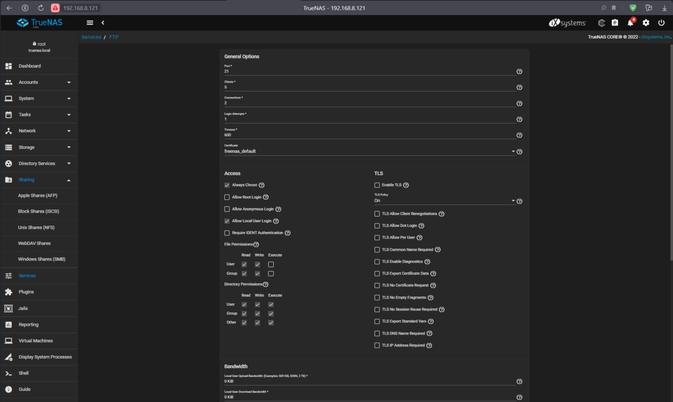Viewport: 673px width, 402px height.
Task: Open Dashboard in the sidebar
Action: pyautogui.click(x=39, y=66)
